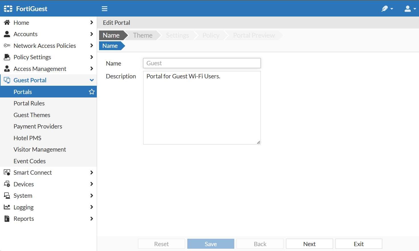Click the Network Access Policies key icon
Screen dimensions: 419x251
(x=7, y=46)
